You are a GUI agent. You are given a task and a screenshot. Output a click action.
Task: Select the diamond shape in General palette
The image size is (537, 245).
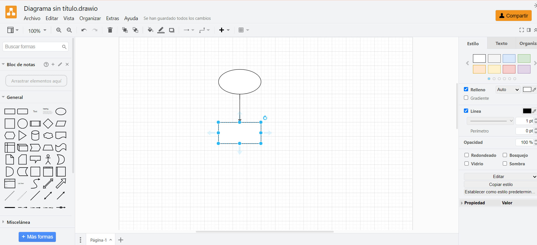click(x=48, y=123)
